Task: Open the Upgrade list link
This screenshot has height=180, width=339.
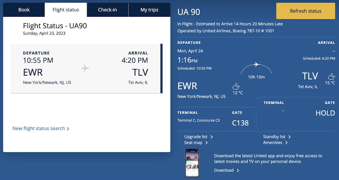Action: click(x=196, y=137)
